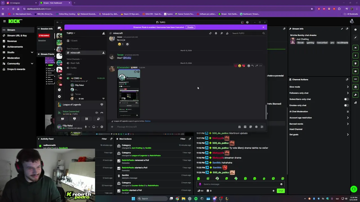Edit Stream info pencil icon in Kick
Screen dimensions: 360x202
tap(342, 29)
